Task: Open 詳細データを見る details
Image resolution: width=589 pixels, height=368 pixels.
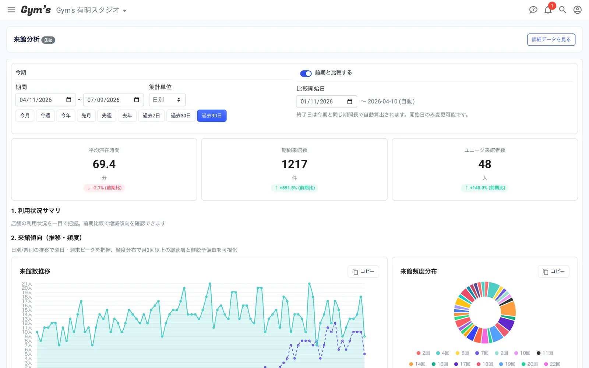Action: point(551,39)
